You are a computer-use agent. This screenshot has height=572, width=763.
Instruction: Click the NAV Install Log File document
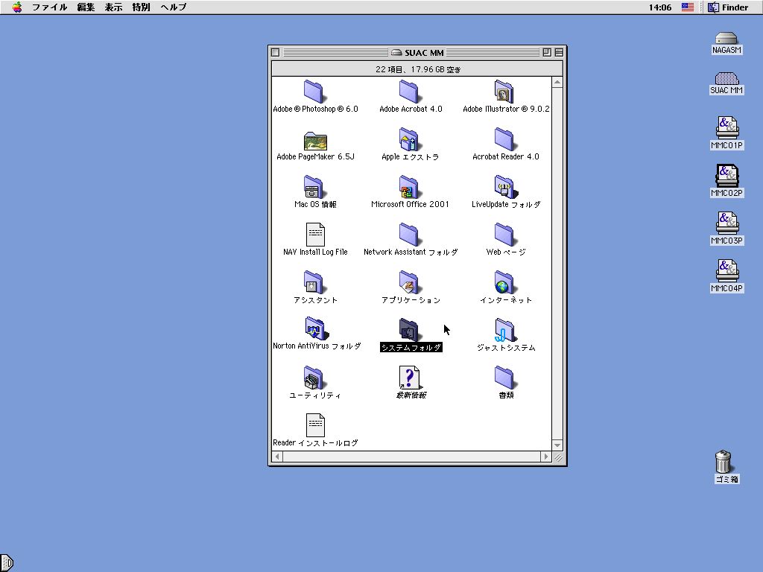(x=315, y=235)
